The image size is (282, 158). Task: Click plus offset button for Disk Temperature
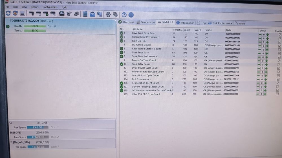[x=266, y=79]
